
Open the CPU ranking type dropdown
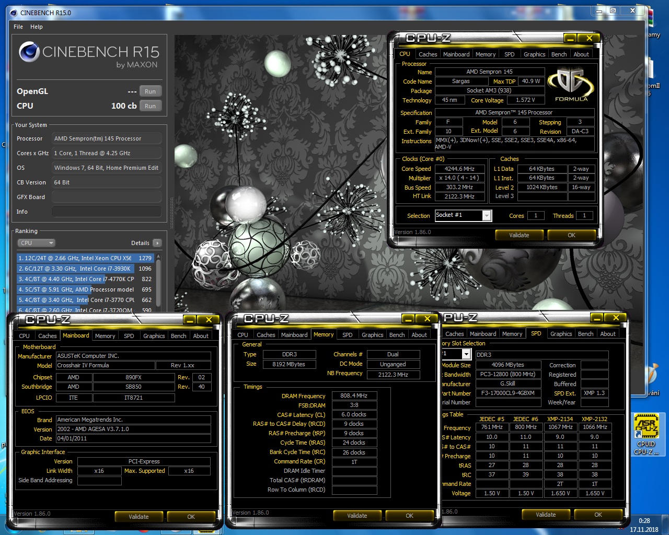tap(36, 243)
